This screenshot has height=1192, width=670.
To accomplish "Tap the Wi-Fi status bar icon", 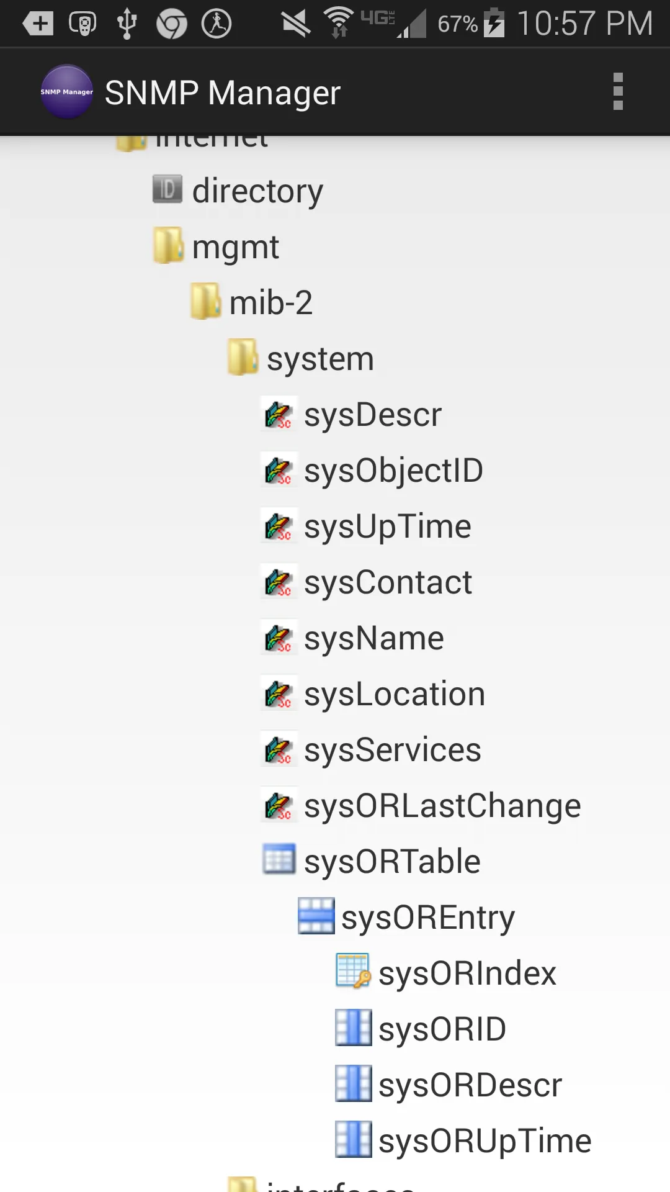I will click(x=338, y=22).
